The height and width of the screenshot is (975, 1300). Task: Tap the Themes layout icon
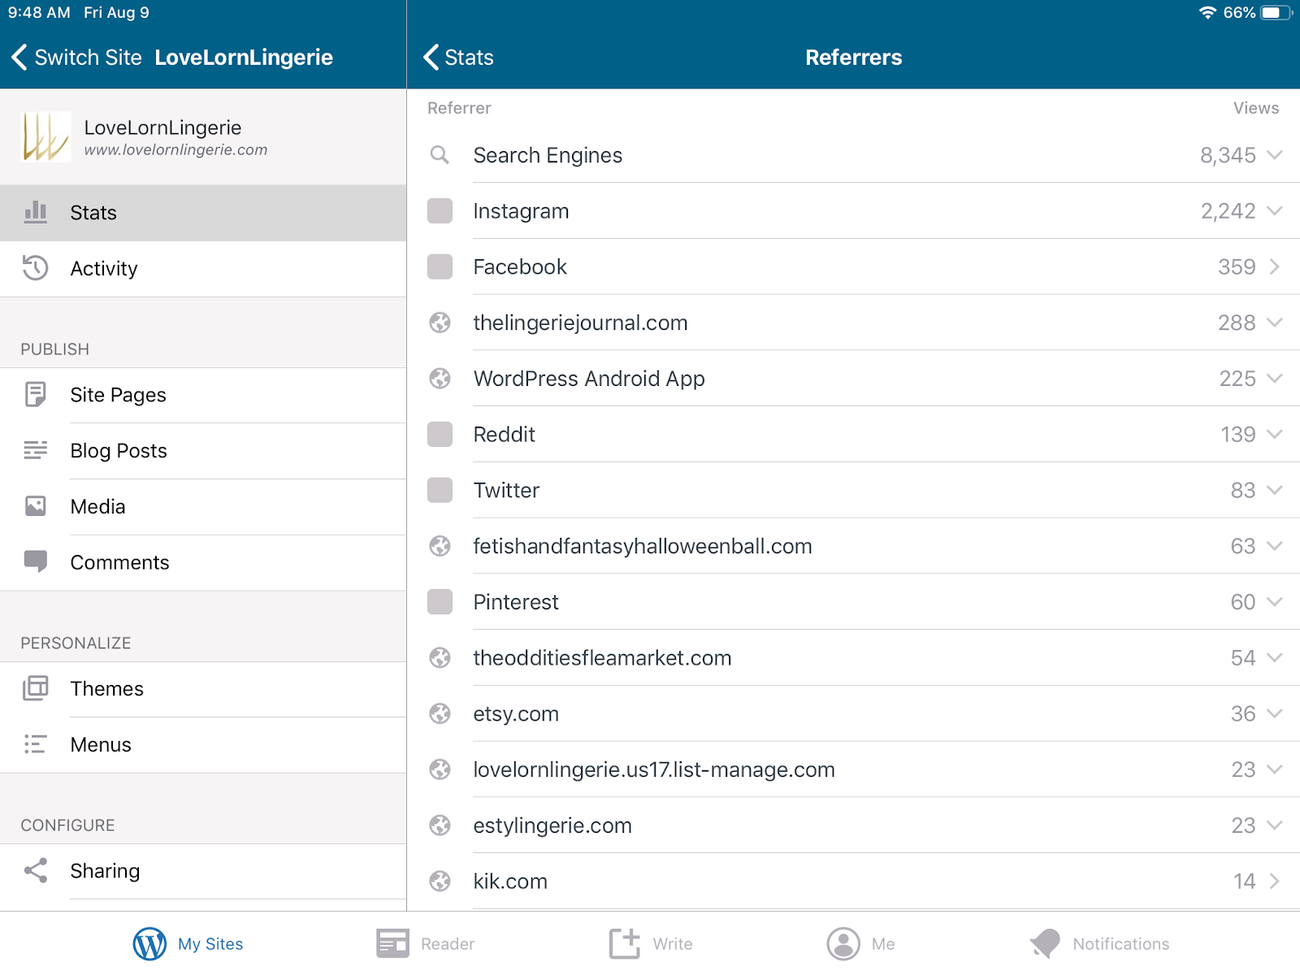[x=35, y=688]
